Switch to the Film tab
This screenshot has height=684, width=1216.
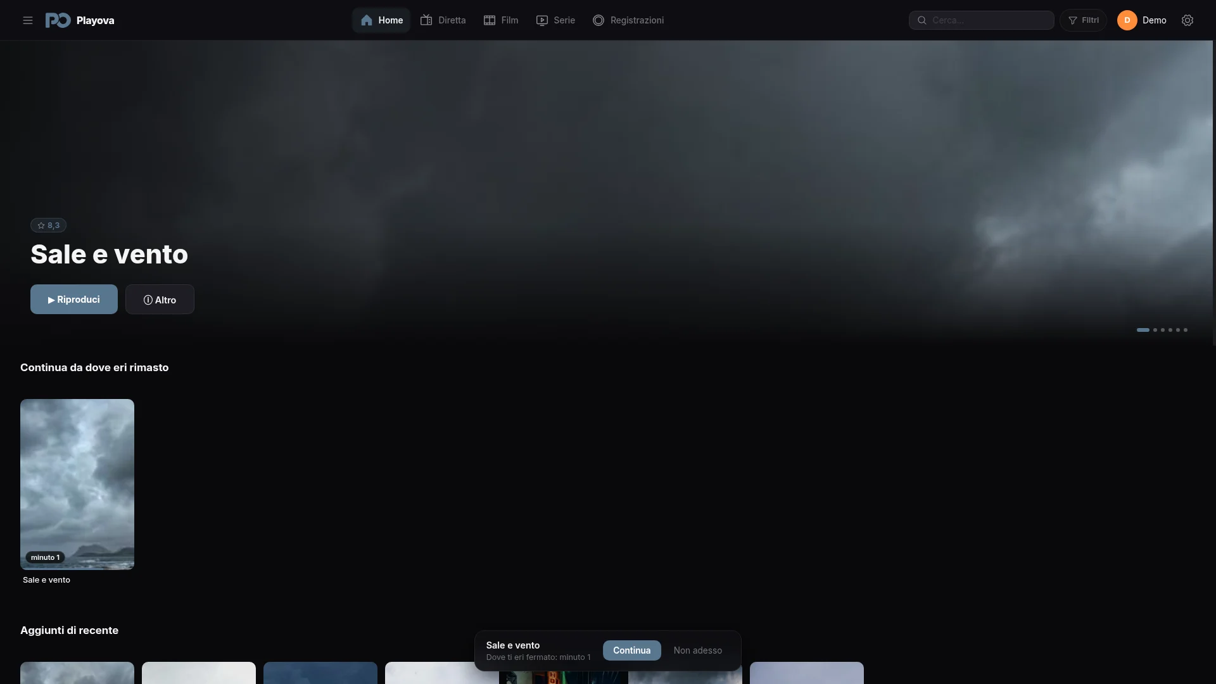[x=501, y=20]
